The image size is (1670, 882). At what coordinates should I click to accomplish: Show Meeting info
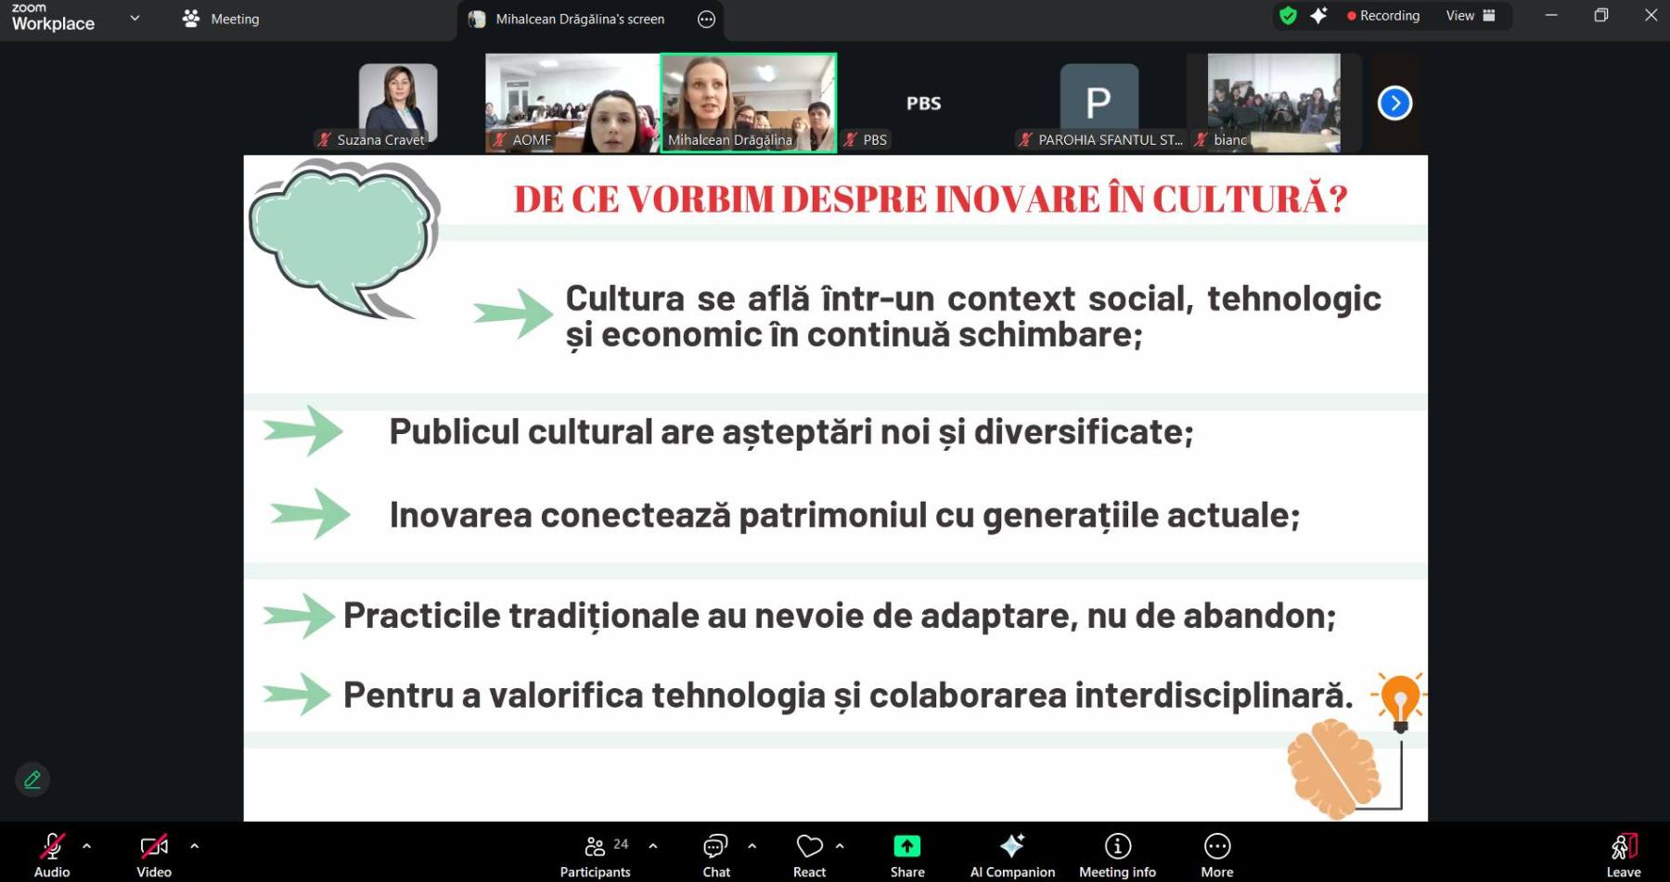[x=1117, y=853]
